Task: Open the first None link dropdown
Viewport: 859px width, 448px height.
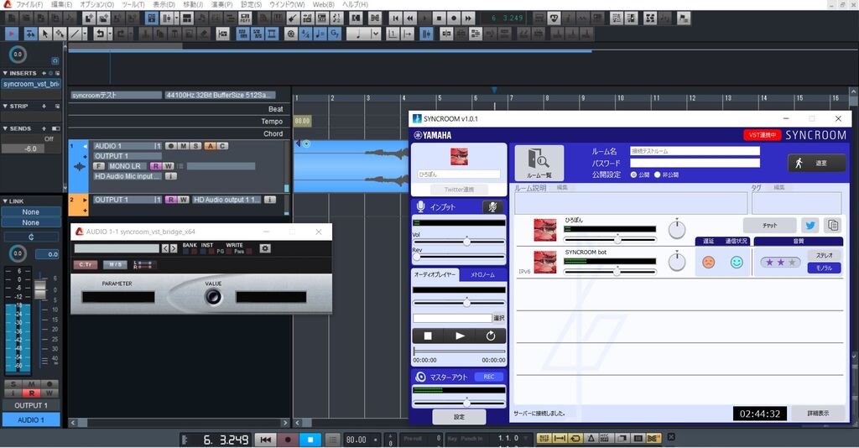Action: [31, 212]
